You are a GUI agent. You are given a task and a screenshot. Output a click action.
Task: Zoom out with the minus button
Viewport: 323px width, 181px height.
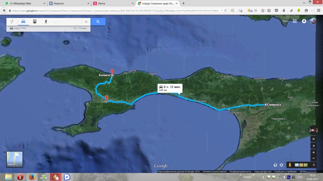(x=314, y=158)
